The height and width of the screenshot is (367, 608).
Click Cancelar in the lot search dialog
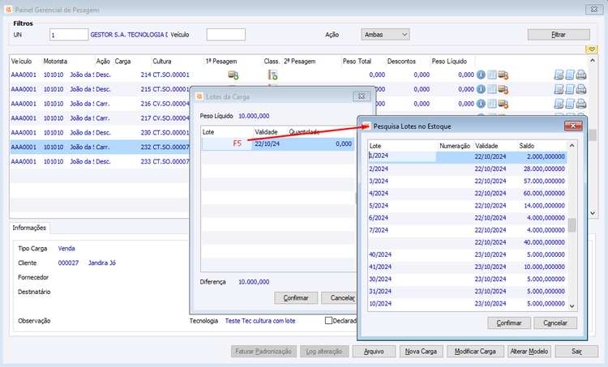[554, 322]
